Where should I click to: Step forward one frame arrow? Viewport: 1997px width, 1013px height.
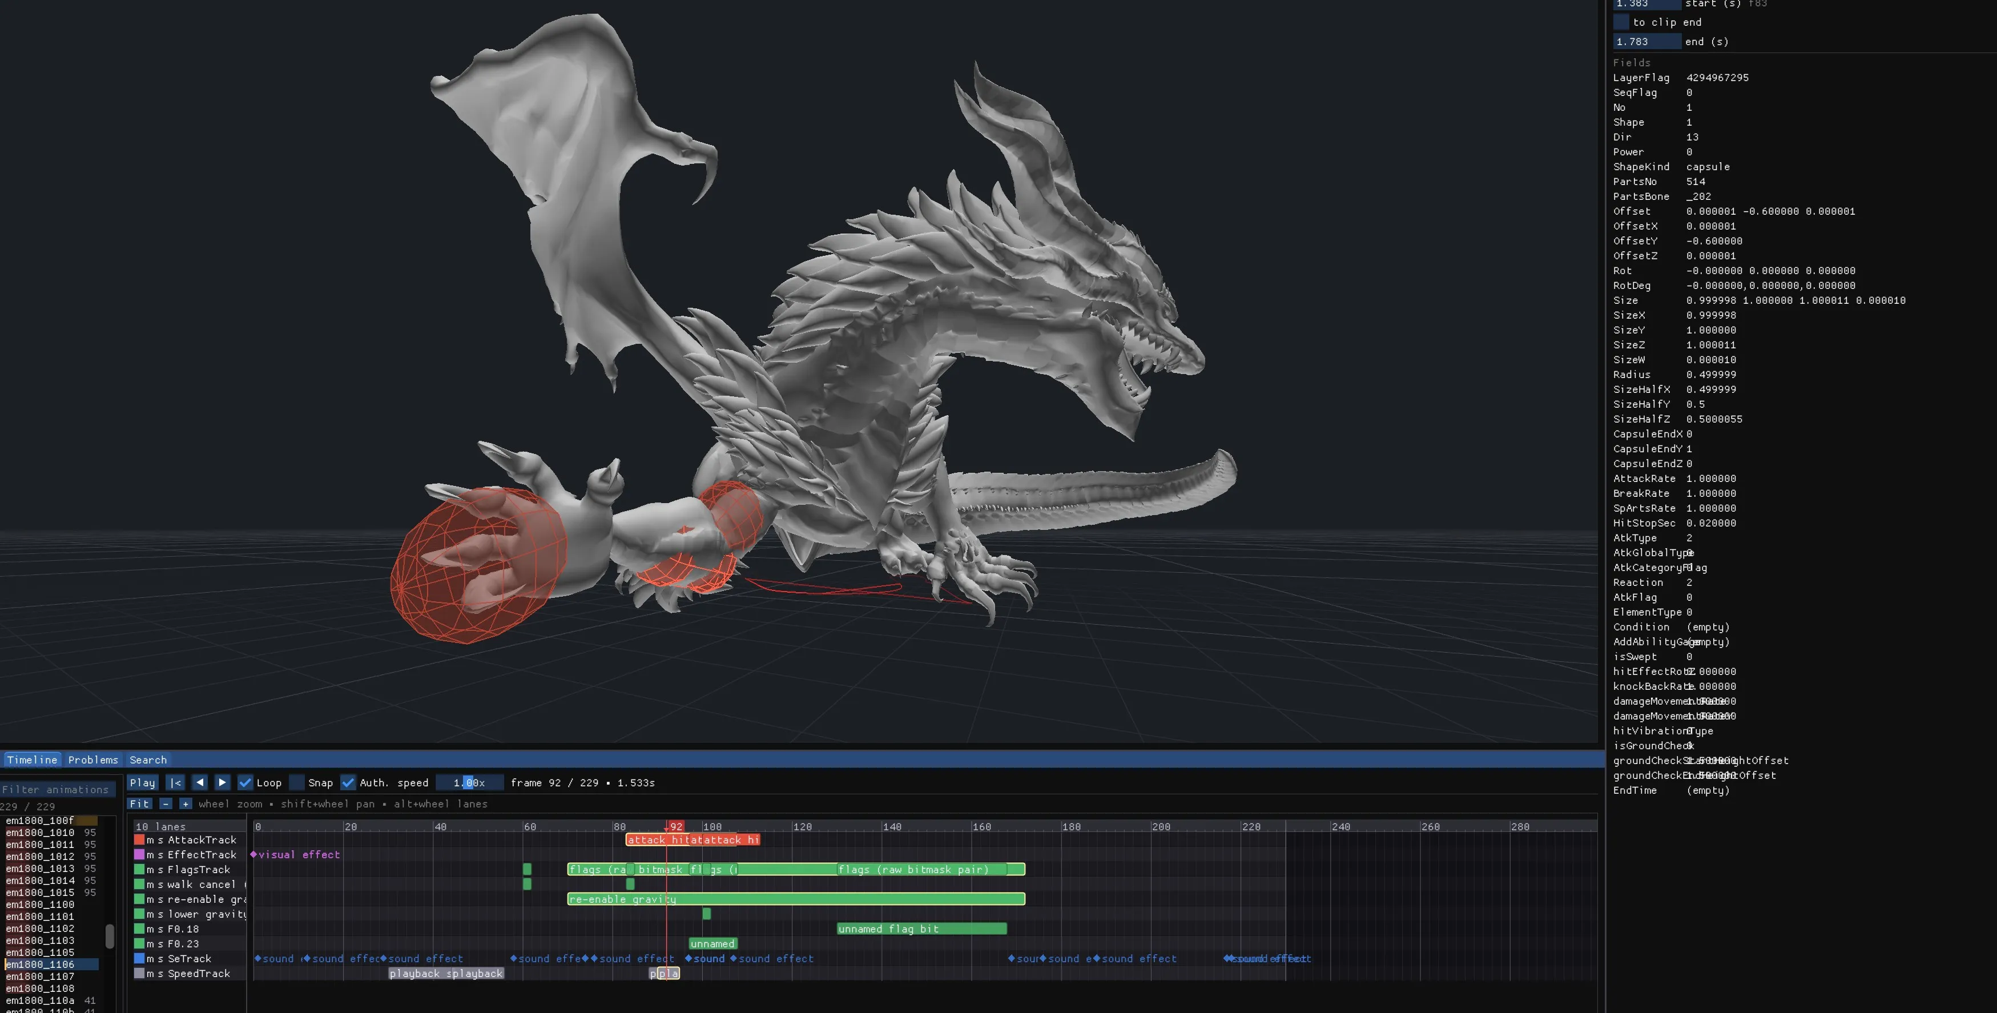[x=222, y=783]
